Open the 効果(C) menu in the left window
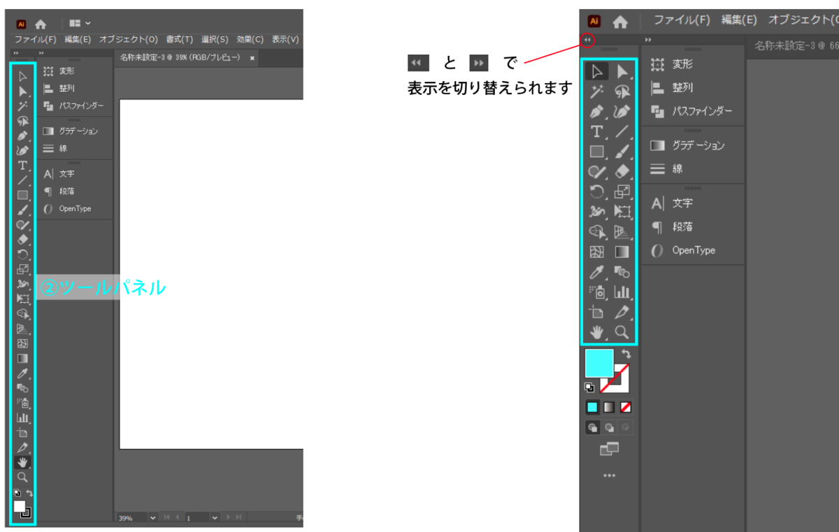 click(250, 40)
